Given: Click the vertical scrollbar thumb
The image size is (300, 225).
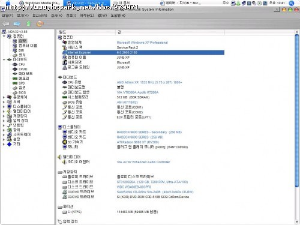Looking at the screenshot, I should [x=297, y=111].
